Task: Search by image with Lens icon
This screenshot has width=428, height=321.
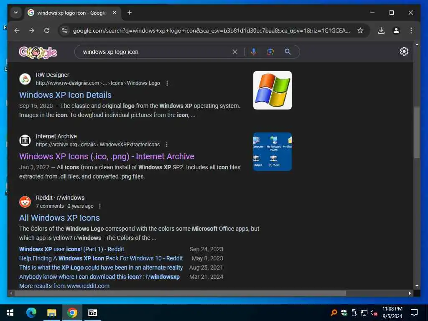Action: point(270,52)
